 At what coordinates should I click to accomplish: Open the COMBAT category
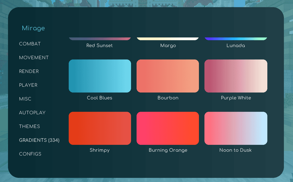click(30, 44)
